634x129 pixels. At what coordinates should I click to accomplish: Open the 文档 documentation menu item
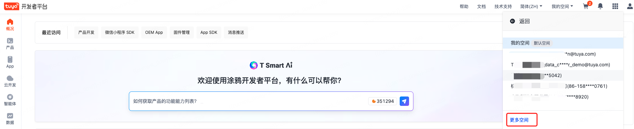point(481,6)
